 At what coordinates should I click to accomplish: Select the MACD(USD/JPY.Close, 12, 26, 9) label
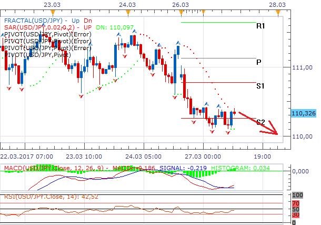(x=54, y=168)
